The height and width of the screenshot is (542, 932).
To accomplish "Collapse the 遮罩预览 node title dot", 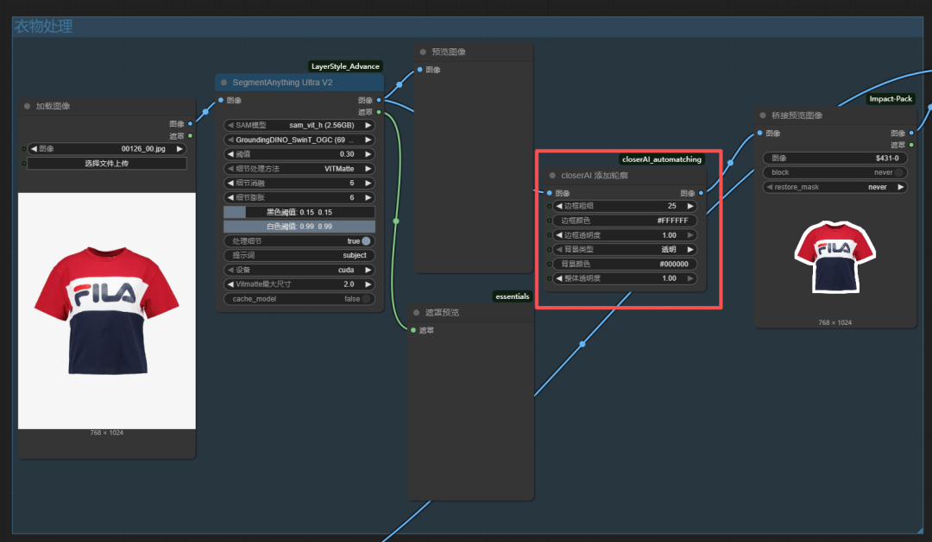I will (416, 312).
